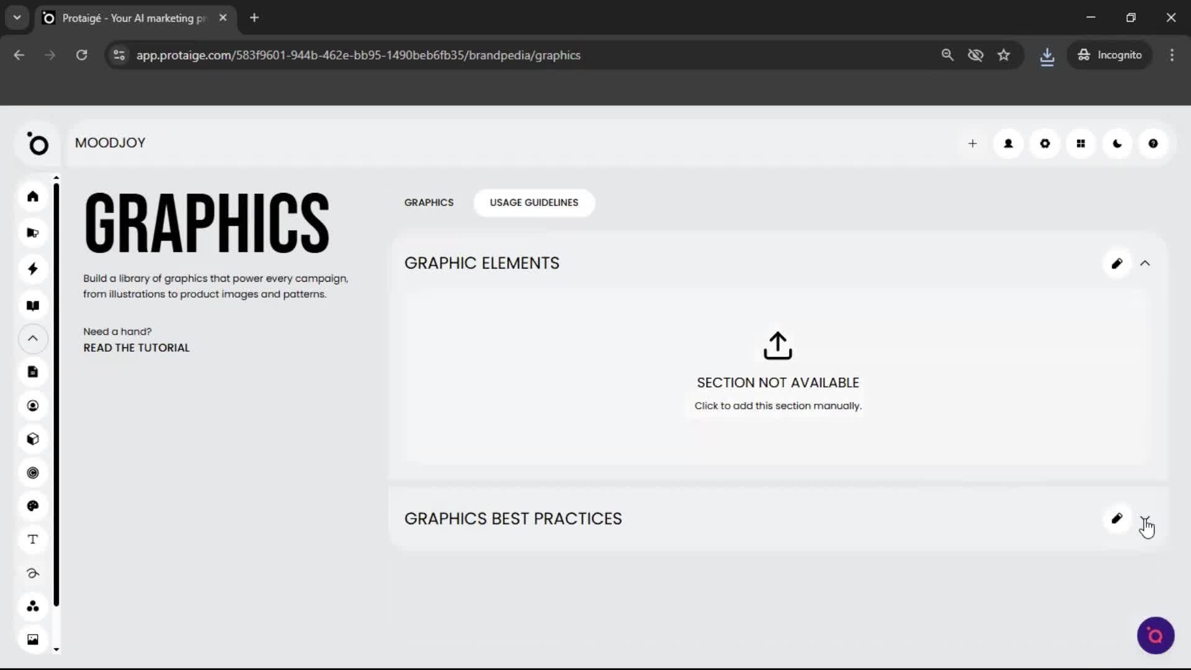Click the settings gear in the header
The width and height of the screenshot is (1191, 670).
pyautogui.click(x=1045, y=143)
